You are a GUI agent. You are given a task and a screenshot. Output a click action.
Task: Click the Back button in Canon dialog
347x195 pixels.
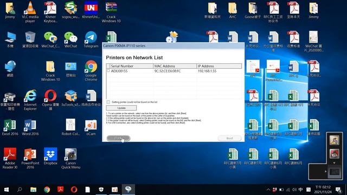pyautogui.click(x=118, y=138)
